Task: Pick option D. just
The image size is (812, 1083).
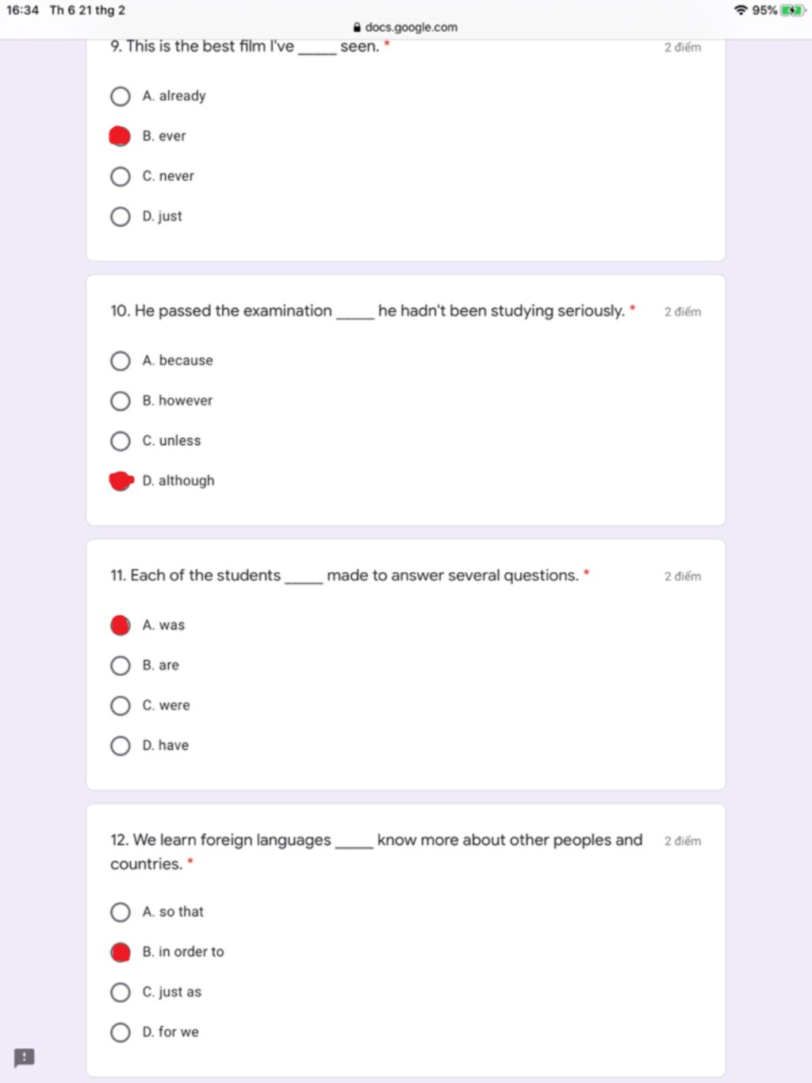Action: point(121,217)
